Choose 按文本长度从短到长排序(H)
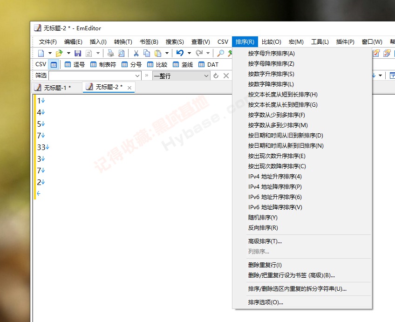 point(302,95)
